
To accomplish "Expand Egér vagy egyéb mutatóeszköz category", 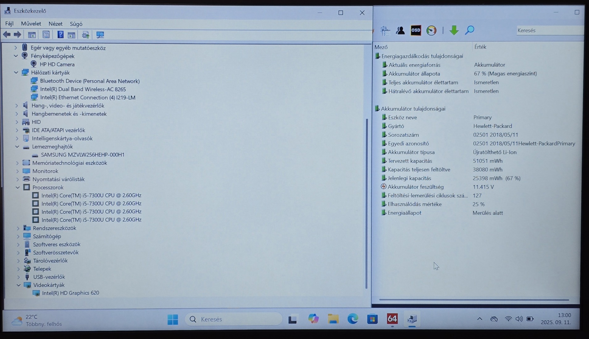I will pyautogui.click(x=15, y=48).
